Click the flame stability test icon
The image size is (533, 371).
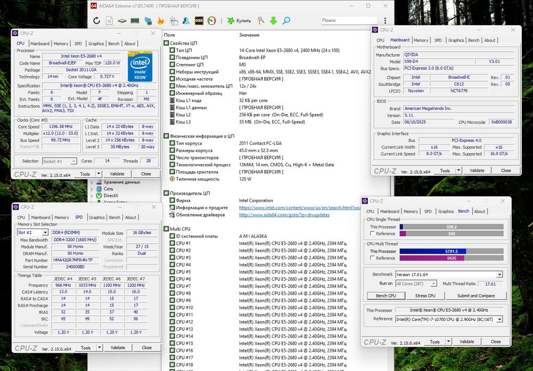click(160, 21)
